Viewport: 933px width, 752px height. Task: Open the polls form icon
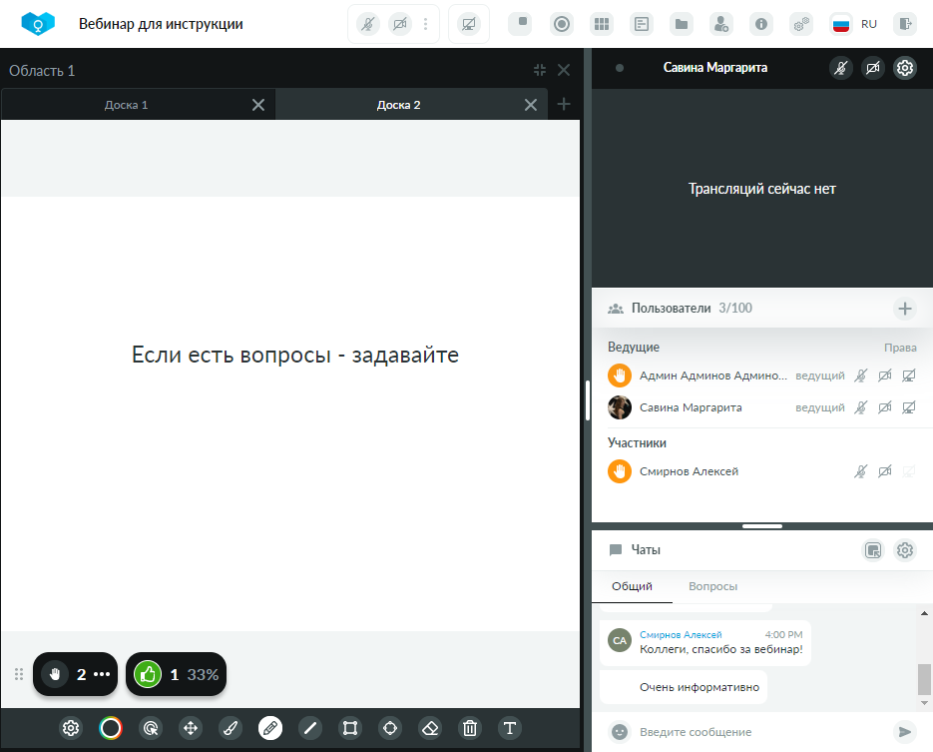pyautogui.click(x=642, y=24)
